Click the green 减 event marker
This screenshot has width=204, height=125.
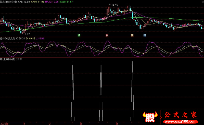click(79, 35)
